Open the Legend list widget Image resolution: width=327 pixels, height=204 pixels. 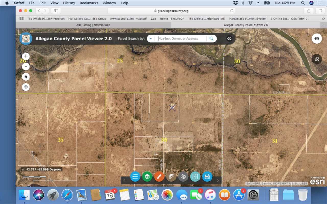pyautogui.click(x=135, y=176)
